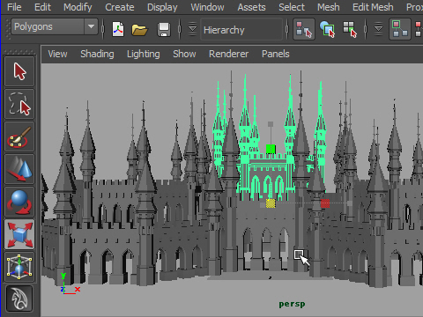Select the Scale tool cube icon
Screen dimensions: 423x317
click(x=19, y=234)
